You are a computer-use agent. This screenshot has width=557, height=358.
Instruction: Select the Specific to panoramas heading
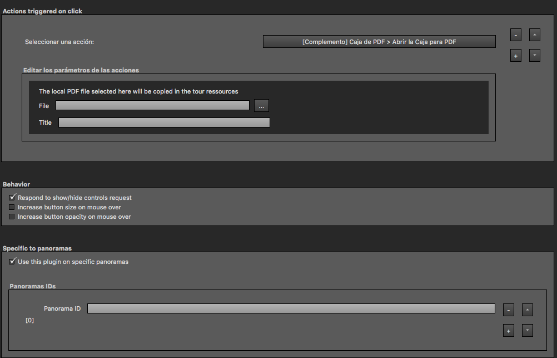[x=37, y=248]
